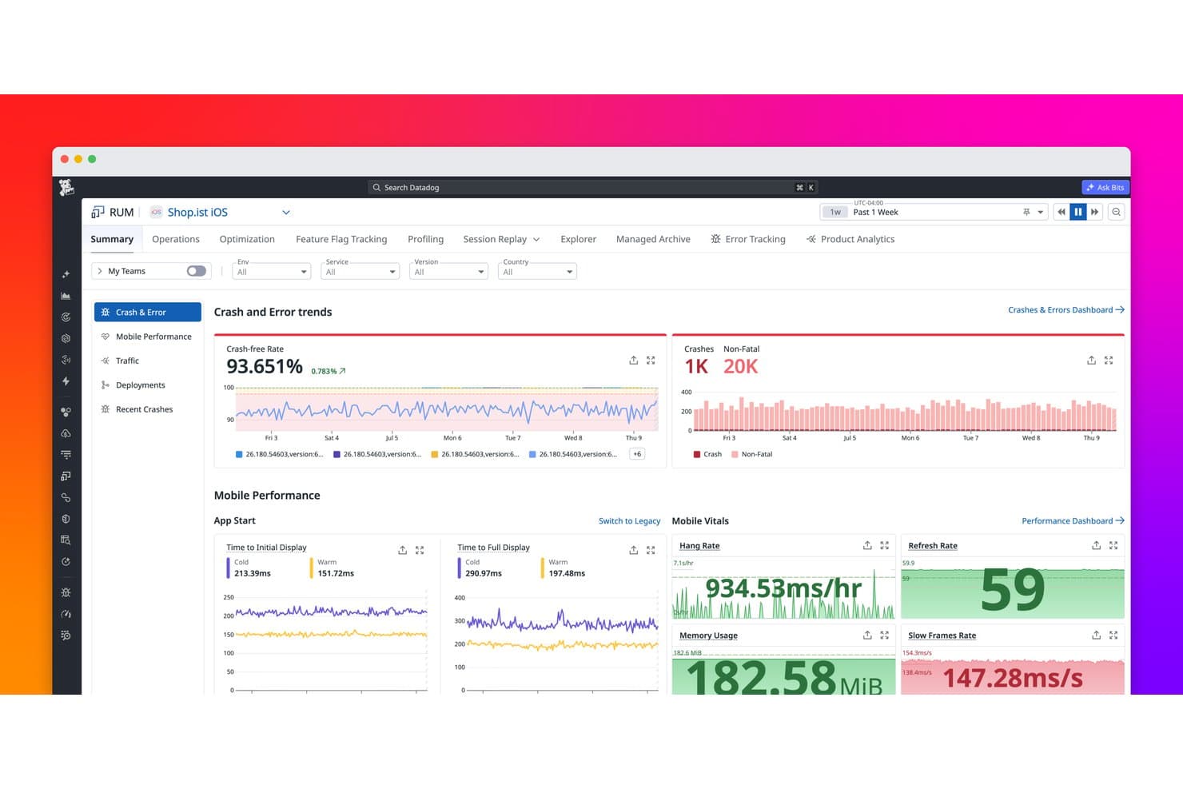Open the Country filter dropdown
Image resolution: width=1183 pixels, height=789 pixels.
pyautogui.click(x=538, y=272)
